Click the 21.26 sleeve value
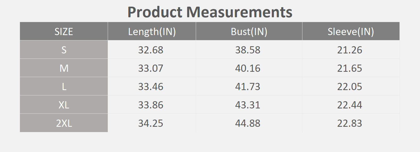Screen dimensions: 420x152 point(350,50)
